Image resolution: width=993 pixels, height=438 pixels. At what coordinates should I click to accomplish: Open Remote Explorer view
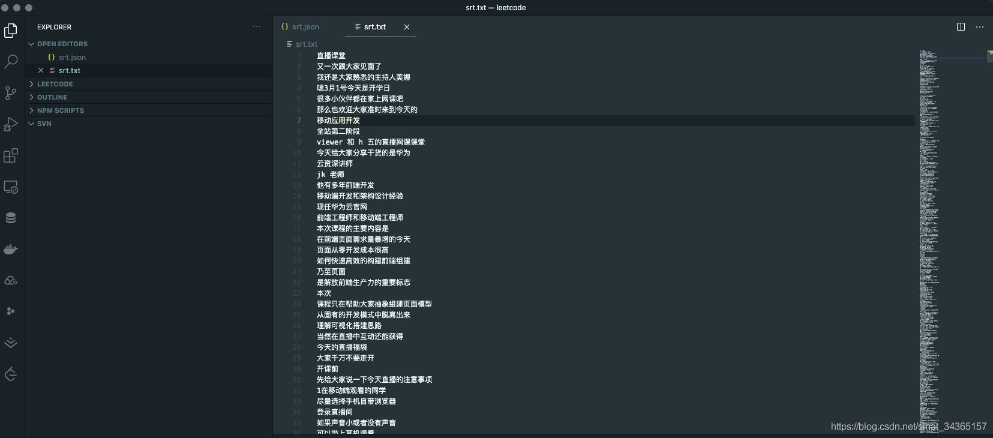(x=11, y=187)
